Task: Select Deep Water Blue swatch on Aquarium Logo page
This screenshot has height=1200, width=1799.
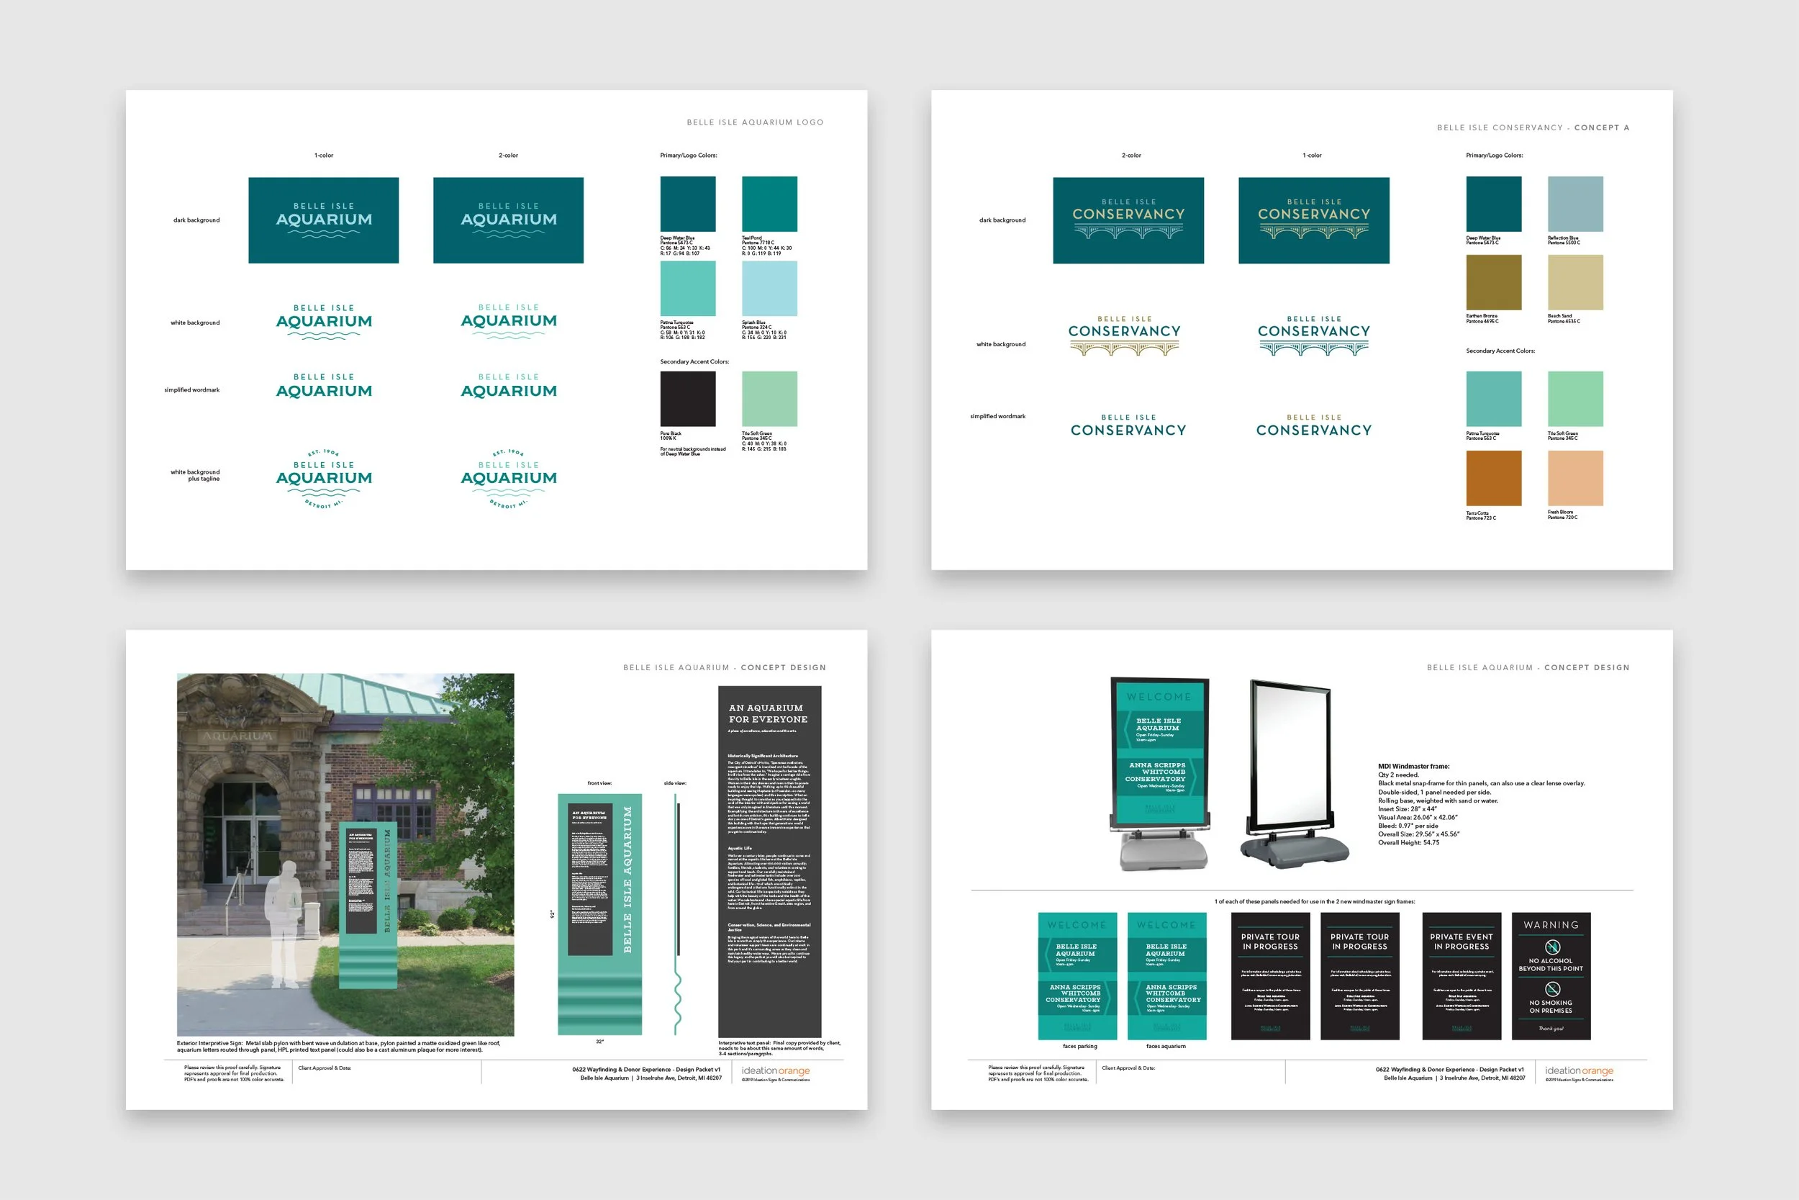Action: coord(688,204)
